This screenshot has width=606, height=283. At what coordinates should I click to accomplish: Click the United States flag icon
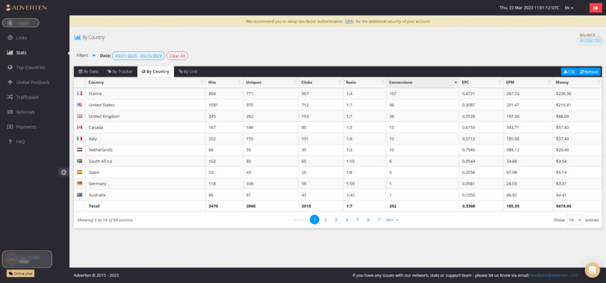tap(80, 105)
